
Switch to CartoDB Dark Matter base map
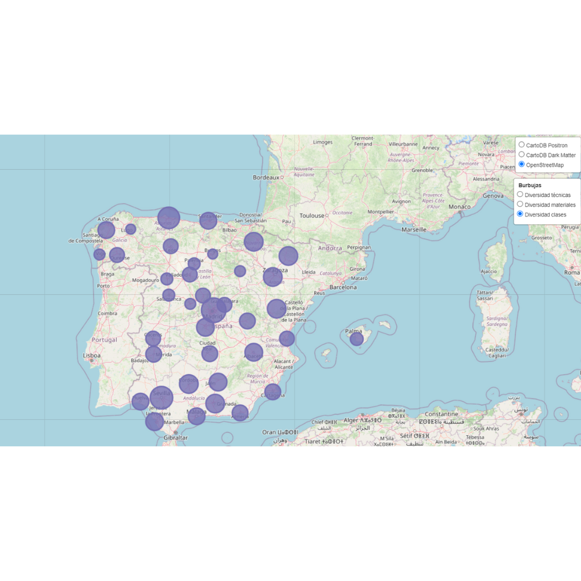[x=522, y=155]
